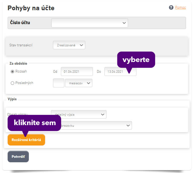
Task: Click the Za obdobie section heading
Action: coord(18,63)
